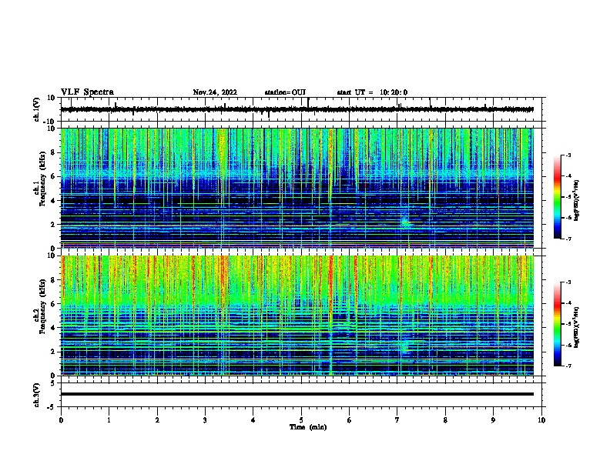Click time axis tick label "10"

click(541, 420)
